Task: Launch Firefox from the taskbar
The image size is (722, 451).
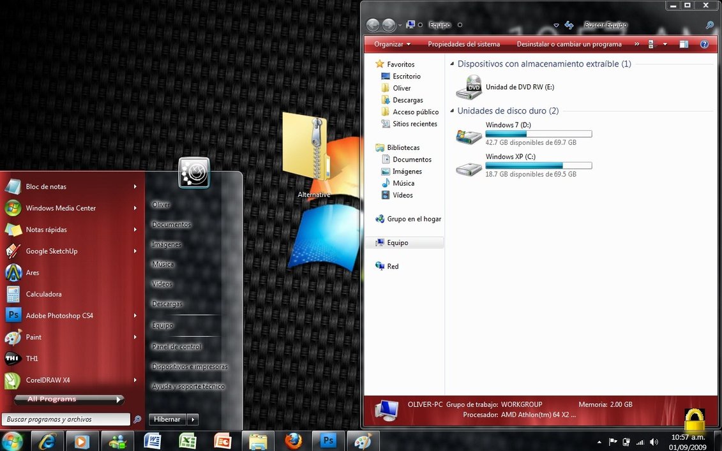Action: pos(293,441)
